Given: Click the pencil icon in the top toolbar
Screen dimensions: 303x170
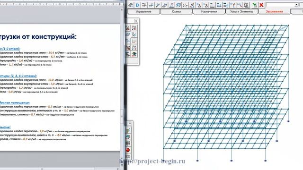Looking at the screenshot, I should (x=158, y=5).
